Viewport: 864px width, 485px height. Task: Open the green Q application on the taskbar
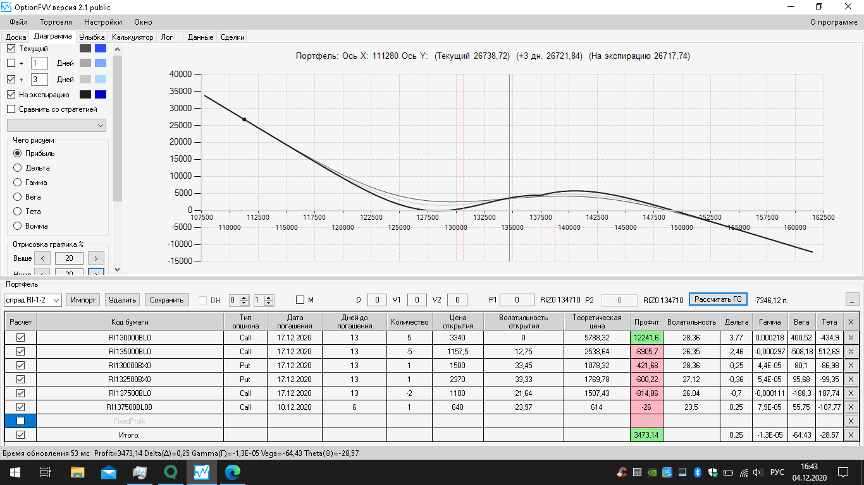170,472
